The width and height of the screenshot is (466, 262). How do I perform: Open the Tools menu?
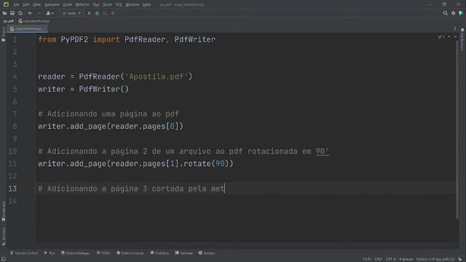[x=107, y=4]
